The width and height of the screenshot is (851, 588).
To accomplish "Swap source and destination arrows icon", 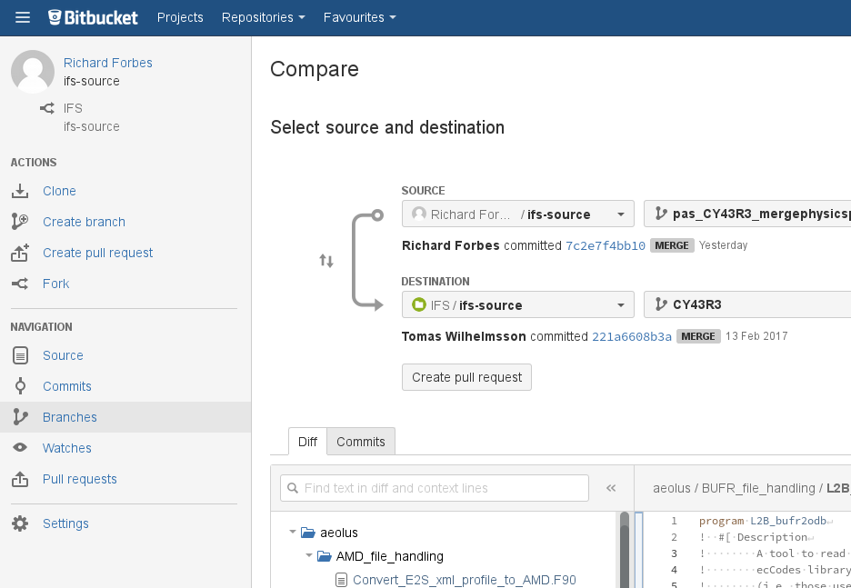I will coord(326,261).
